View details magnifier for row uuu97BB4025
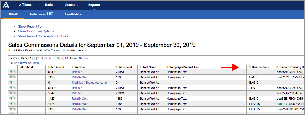Screen dimensions: 305x115 [10, 104]
